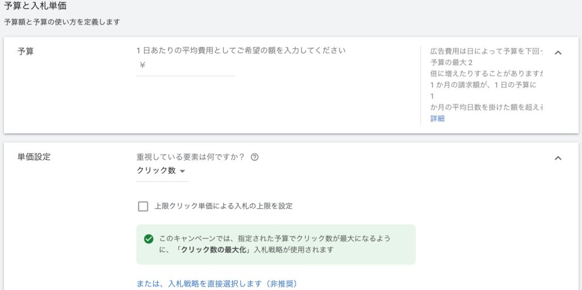
Task: Collapse the 単価設定 section with its chevron
Action: pos(558,158)
